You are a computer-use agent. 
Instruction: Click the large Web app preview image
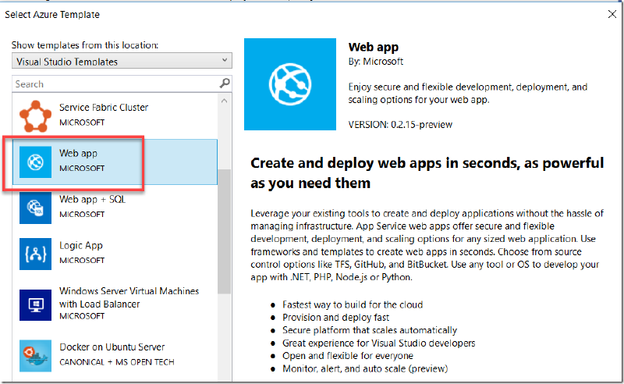point(290,84)
